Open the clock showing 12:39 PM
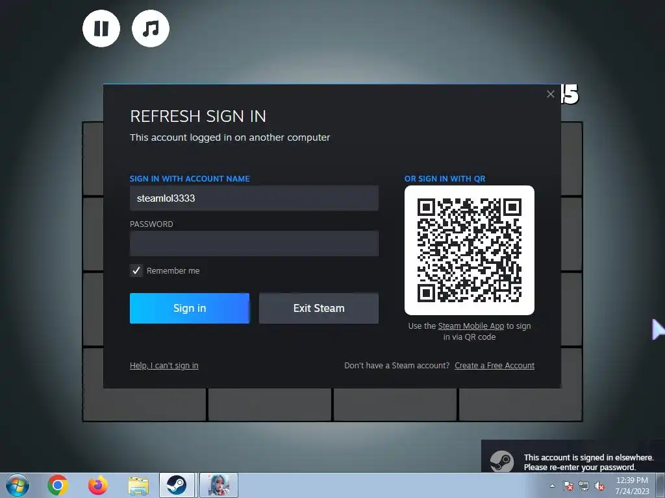Viewport: 665px width, 498px height. point(632,486)
